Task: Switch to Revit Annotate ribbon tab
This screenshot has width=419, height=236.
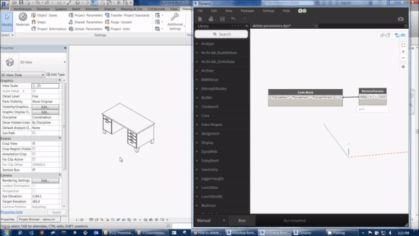Action: 92,9
